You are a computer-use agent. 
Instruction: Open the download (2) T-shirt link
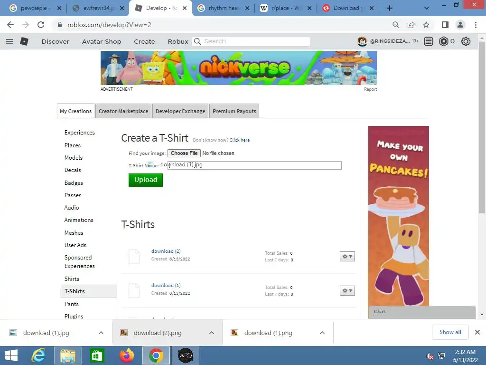[166, 251]
